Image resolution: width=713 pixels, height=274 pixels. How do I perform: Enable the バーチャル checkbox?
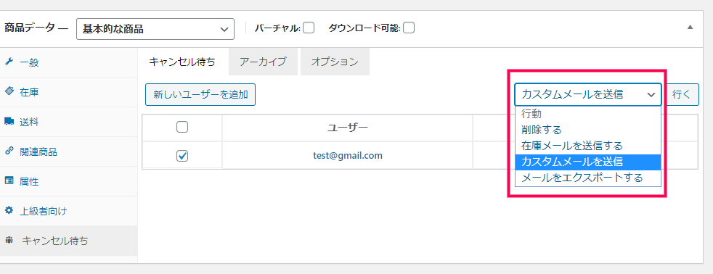[x=309, y=28]
